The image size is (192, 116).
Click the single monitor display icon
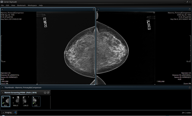click(x=45, y=93)
